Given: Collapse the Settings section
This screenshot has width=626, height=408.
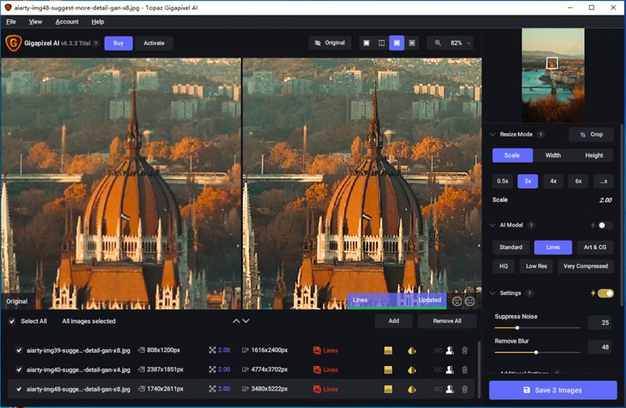Looking at the screenshot, I should point(493,293).
